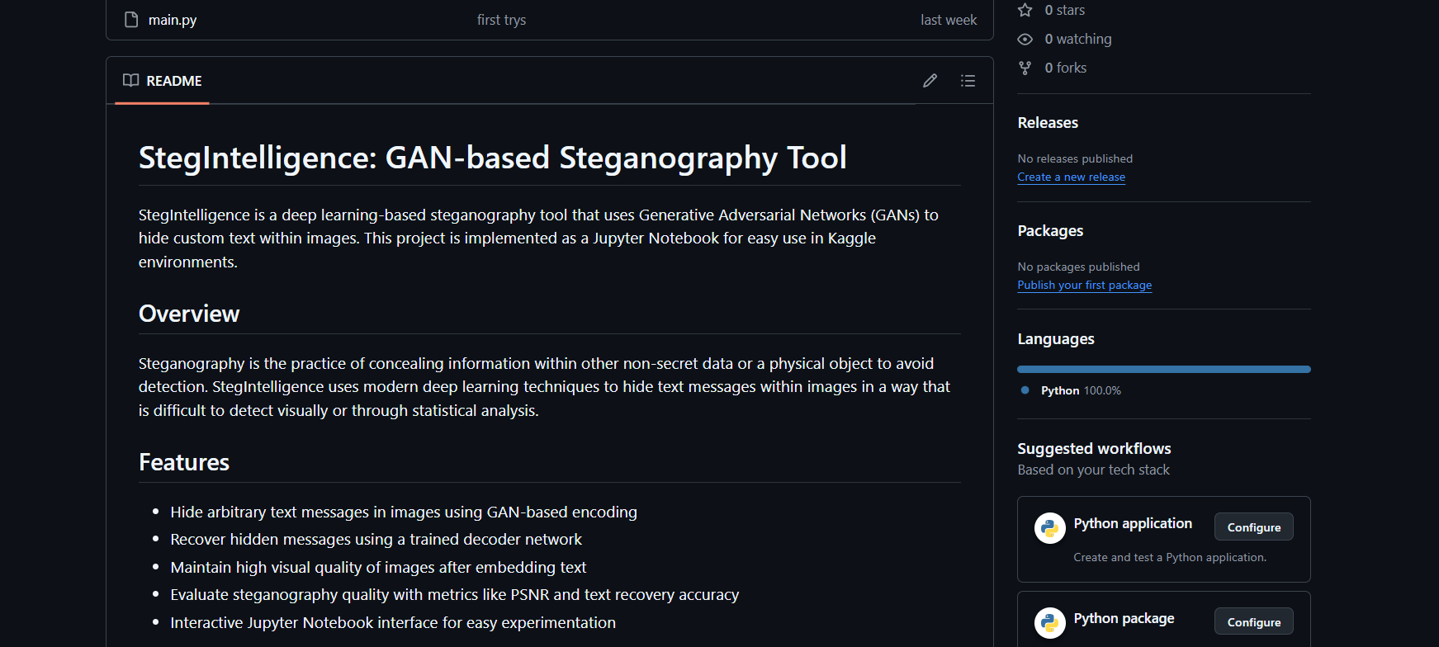Viewport: 1439px width, 647px height.
Task: Click the Languages heading
Action: tap(1056, 339)
